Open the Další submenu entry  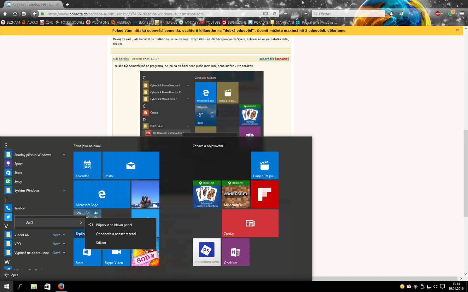click(50, 222)
